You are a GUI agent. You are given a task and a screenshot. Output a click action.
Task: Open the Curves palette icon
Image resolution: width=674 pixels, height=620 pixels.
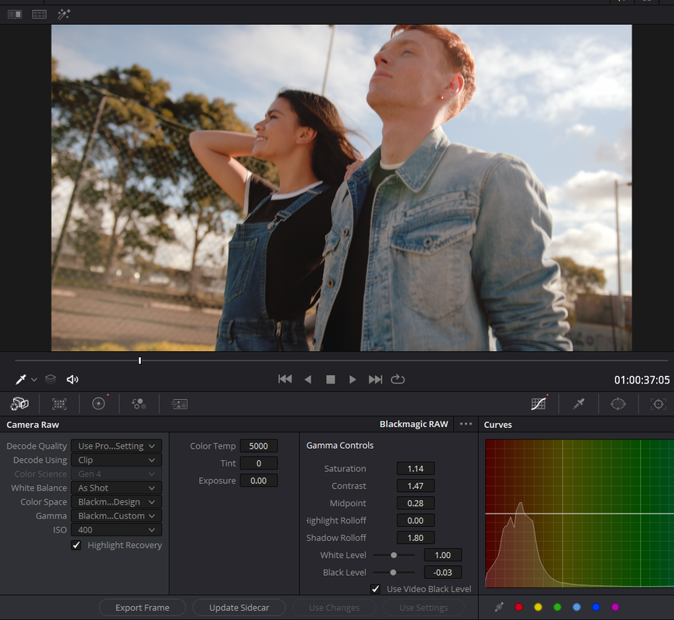coord(538,404)
